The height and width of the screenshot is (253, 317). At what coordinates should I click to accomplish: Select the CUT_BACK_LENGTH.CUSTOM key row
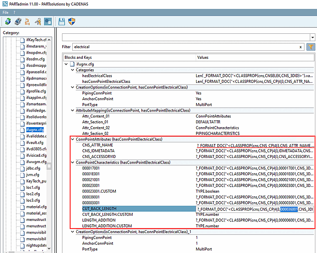coord(101,215)
